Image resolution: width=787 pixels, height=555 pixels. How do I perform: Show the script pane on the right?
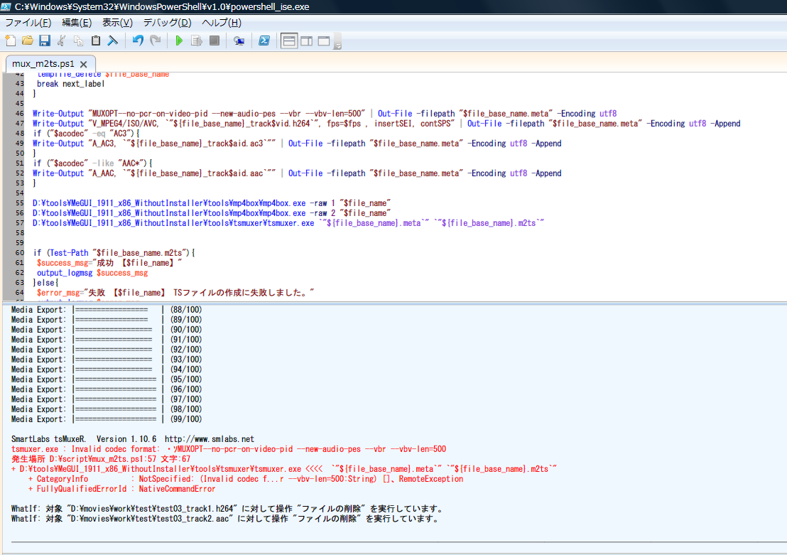coord(306,41)
